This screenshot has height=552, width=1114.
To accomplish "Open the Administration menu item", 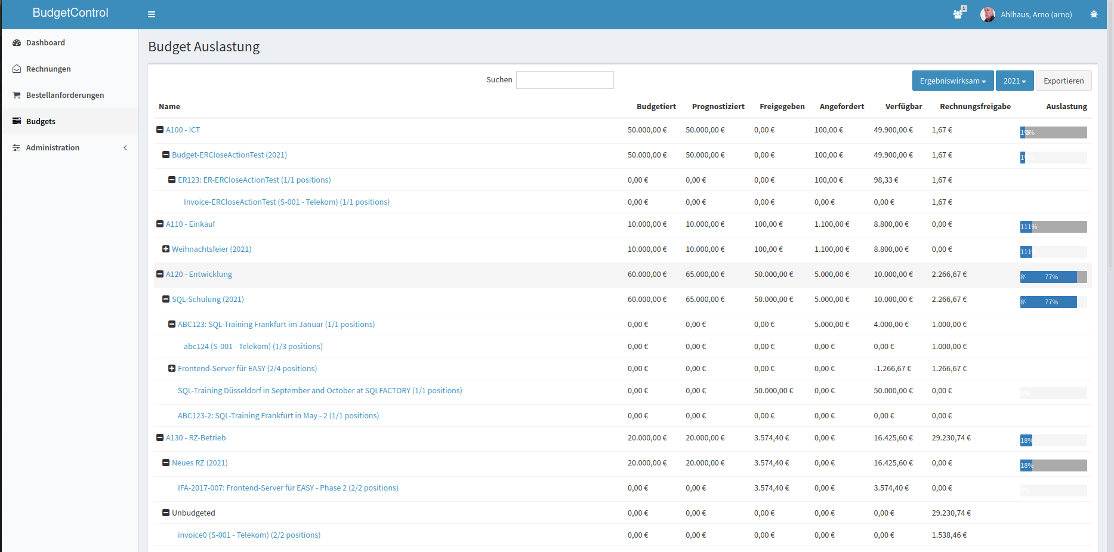I will tap(70, 147).
